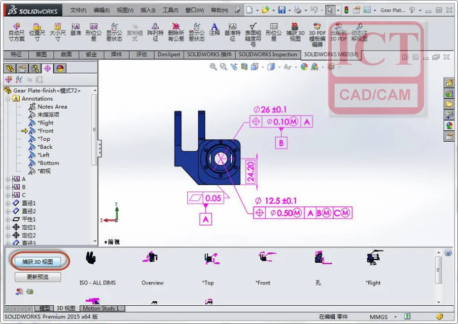Expand the 平性1 tree node
Screen dimensions: 458x324
[x=8, y=219]
